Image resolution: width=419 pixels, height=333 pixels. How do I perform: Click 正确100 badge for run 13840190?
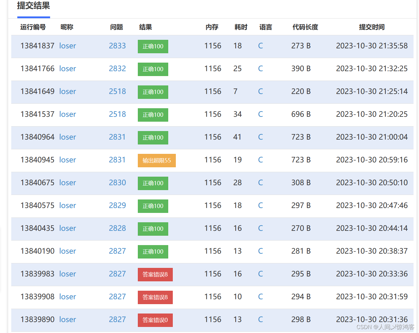(x=153, y=252)
